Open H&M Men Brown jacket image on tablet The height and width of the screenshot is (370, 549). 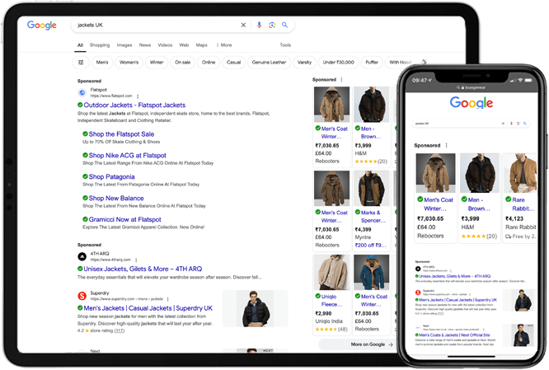(372, 105)
